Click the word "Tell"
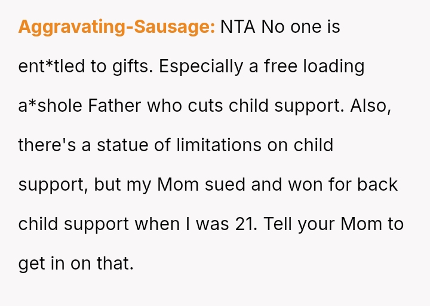The height and width of the screenshot is (306, 430). coord(277,224)
